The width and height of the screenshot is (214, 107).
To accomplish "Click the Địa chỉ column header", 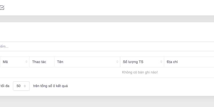I will pos(172,62).
